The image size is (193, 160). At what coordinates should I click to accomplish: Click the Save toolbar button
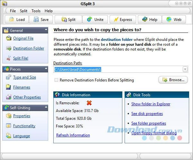coord(41,20)
